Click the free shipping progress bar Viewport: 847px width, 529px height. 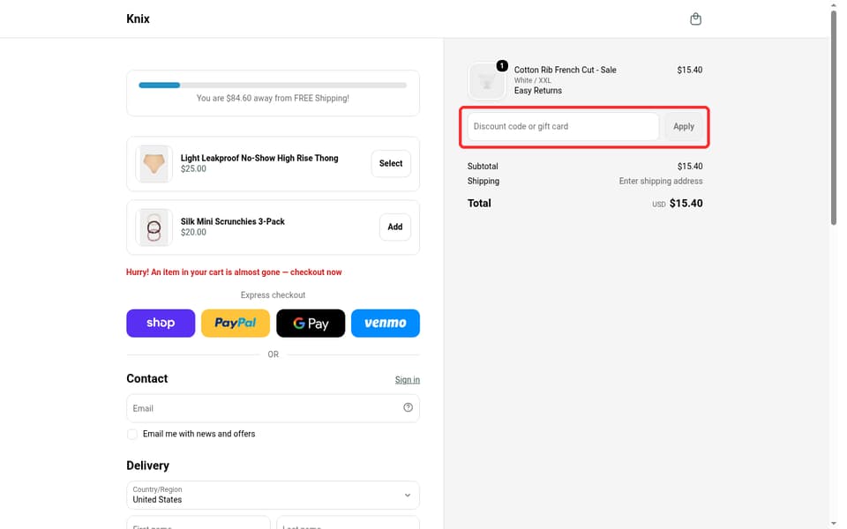(273, 86)
